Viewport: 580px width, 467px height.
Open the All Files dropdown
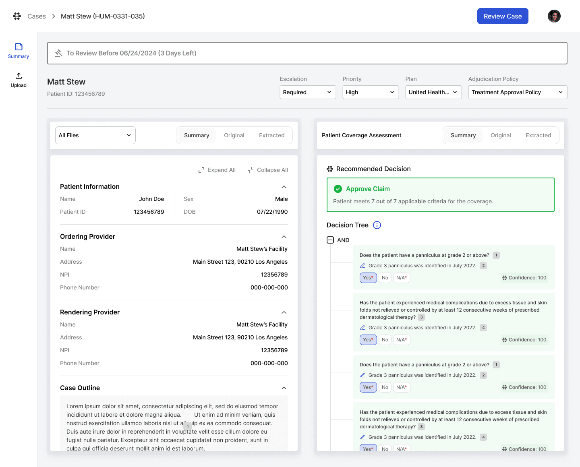95,135
